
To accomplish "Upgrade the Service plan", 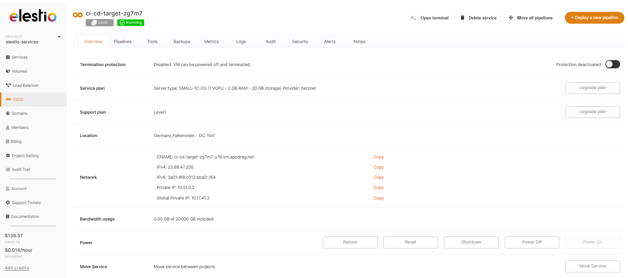I will (x=592, y=88).
